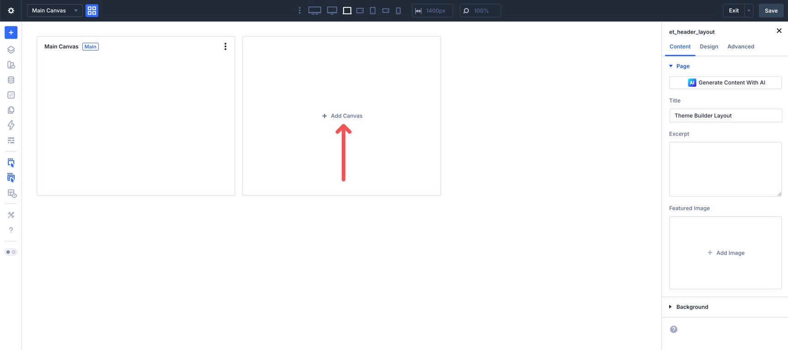Switch to the Content tab
Screen dimensions: 788x350
click(x=680, y=47)
